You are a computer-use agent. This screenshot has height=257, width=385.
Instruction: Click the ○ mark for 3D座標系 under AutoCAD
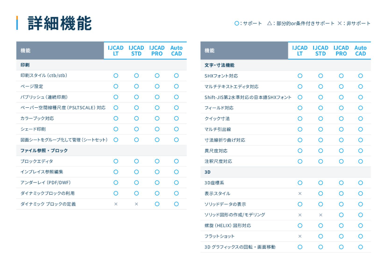(x=360, y=183)
